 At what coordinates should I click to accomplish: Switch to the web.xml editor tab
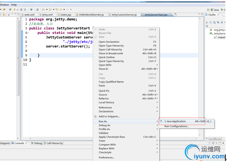point(30,15)
